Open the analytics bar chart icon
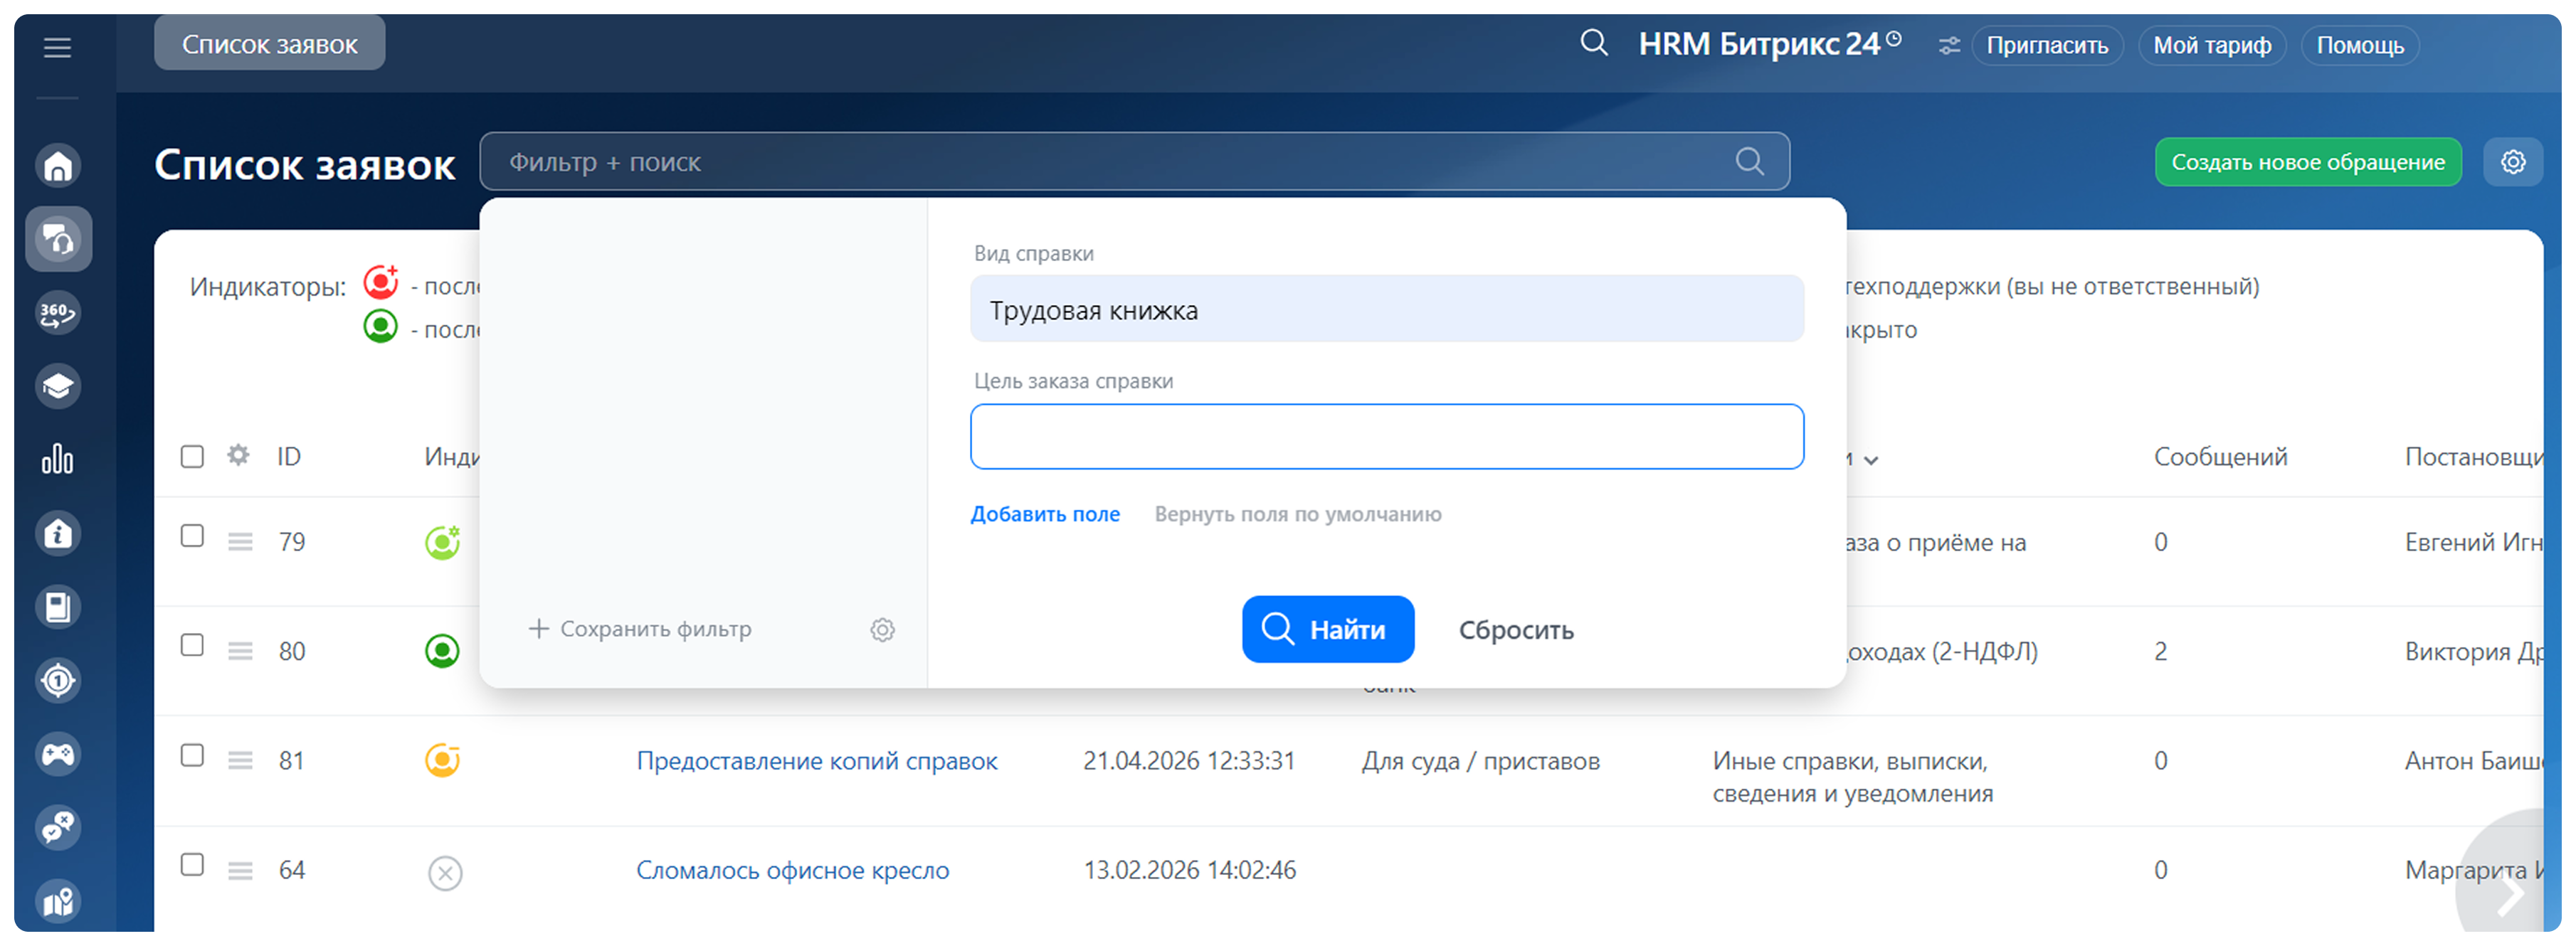 (x=58, y=459)
